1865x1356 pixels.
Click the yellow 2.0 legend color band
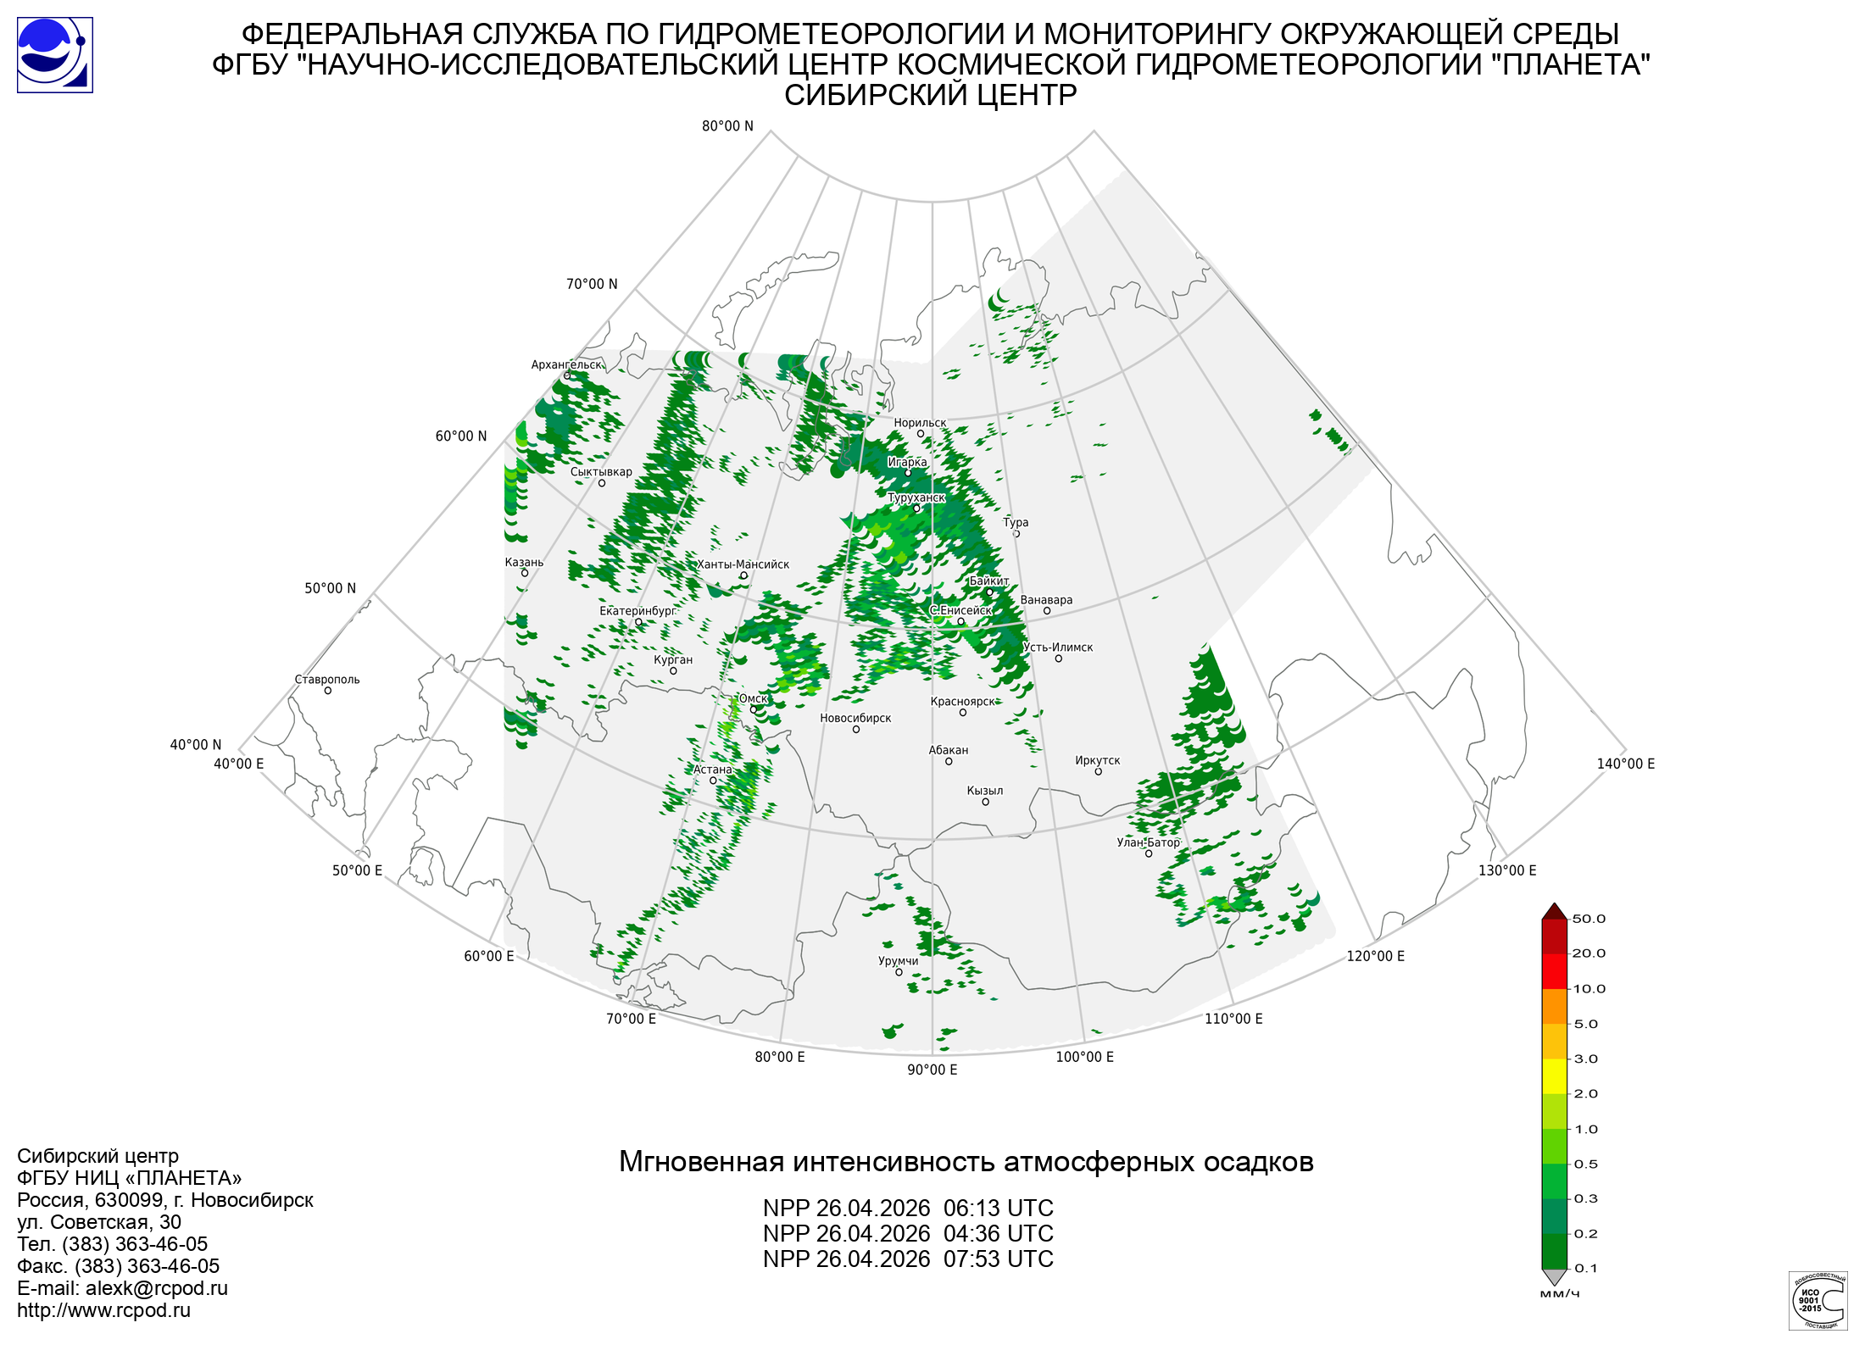[1554, 1076]
